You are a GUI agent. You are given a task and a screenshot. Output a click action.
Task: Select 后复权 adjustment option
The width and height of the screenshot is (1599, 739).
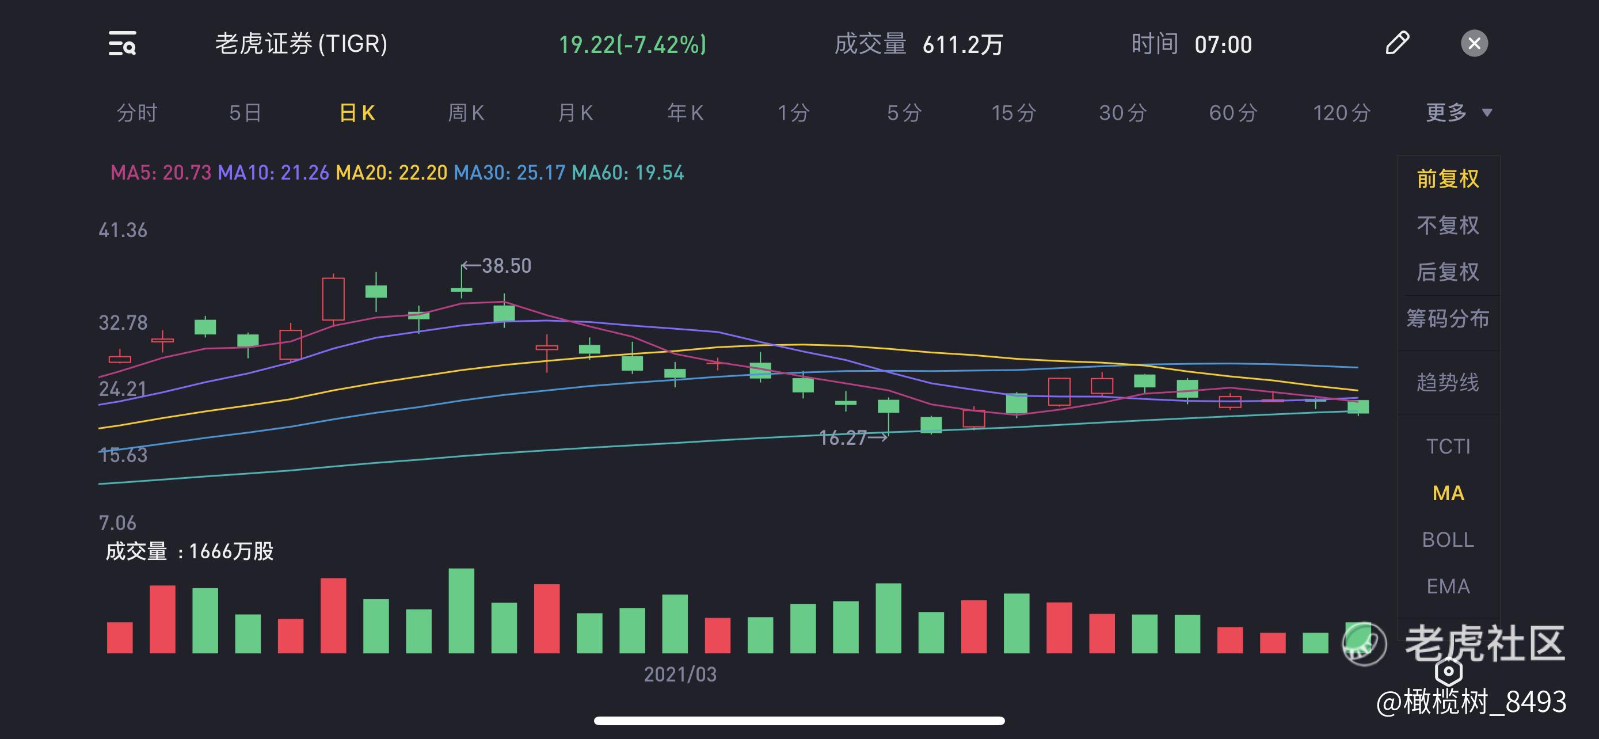(1448, 272)
